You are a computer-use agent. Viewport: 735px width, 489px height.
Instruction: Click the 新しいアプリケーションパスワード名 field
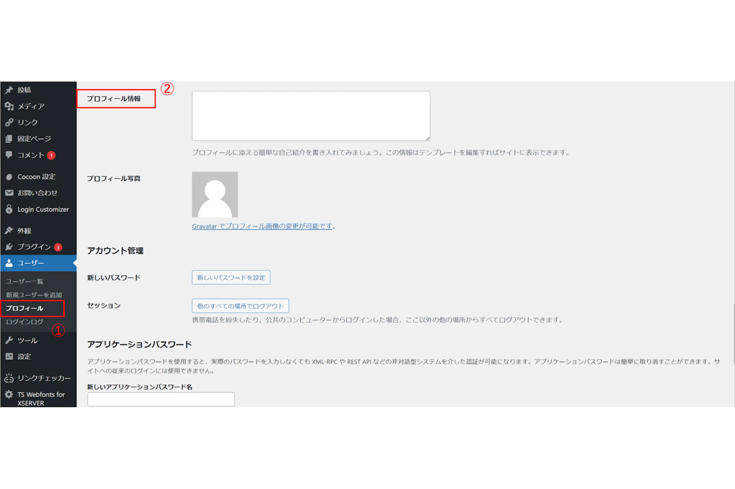[x=161, y=399]
